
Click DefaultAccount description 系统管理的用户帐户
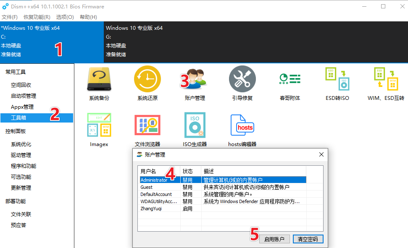pyautogui.click(x=228, y=194)
